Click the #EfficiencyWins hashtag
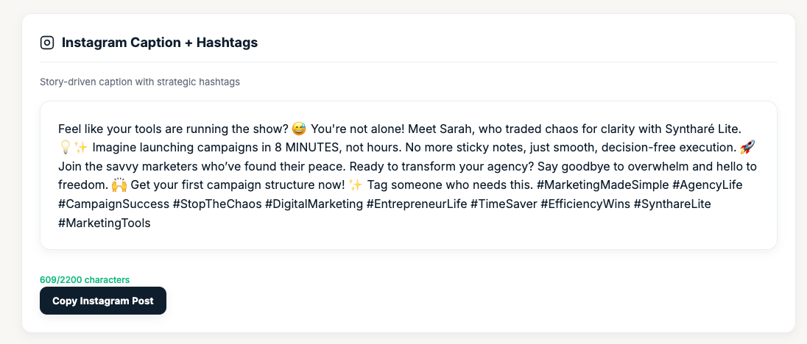Image resolution: width=807 pixels, height=344 pixels. pyautogui.click(x=588, y=204)
